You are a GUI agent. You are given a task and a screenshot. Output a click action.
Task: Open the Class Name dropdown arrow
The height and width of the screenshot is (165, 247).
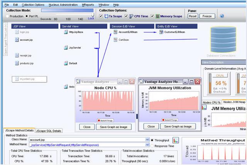[147, 139]
